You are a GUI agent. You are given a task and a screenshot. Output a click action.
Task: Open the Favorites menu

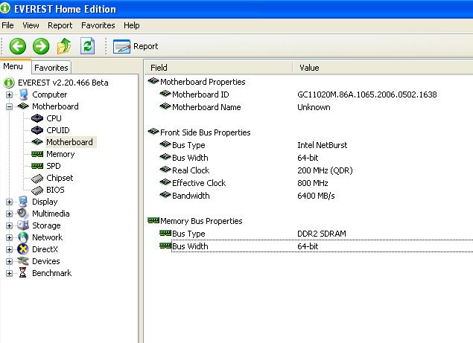(x=98, y=25)
